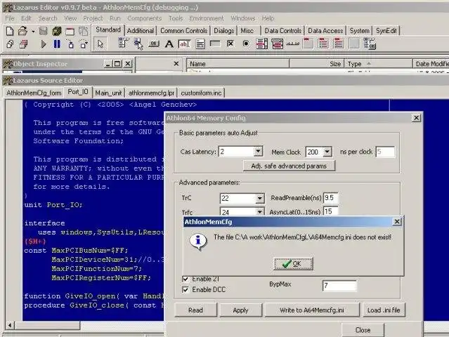Switch to the SynEdit palette tab

386,31
